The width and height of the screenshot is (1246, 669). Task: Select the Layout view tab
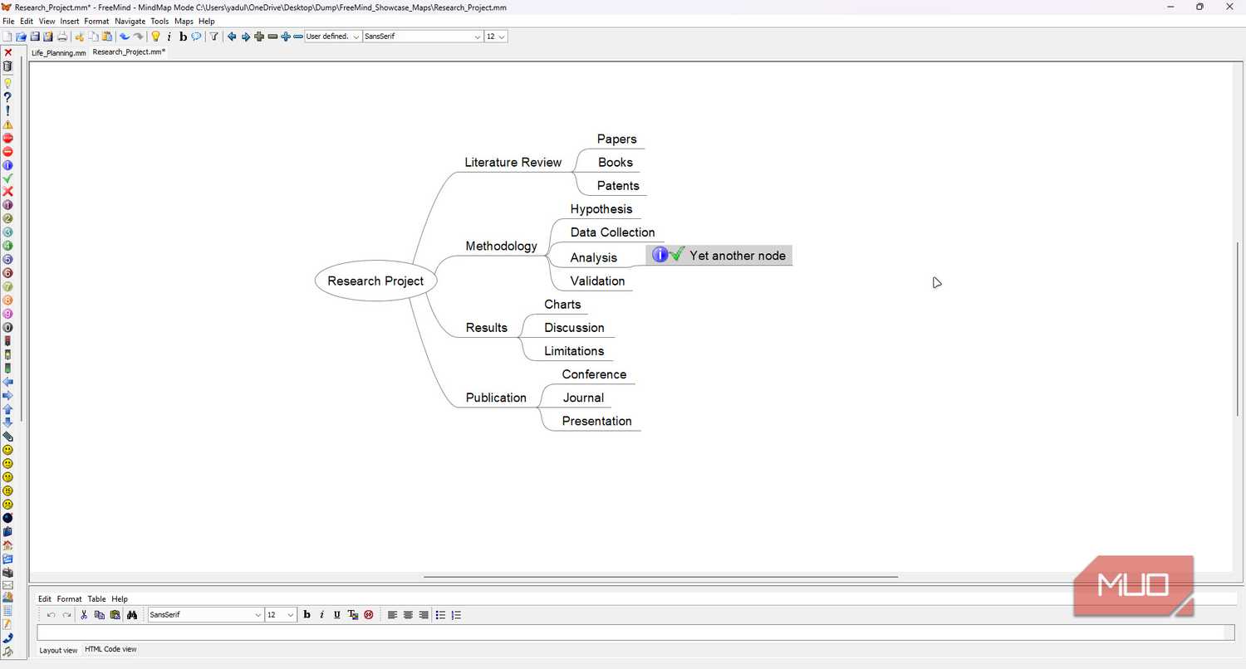tap(58, 650)
